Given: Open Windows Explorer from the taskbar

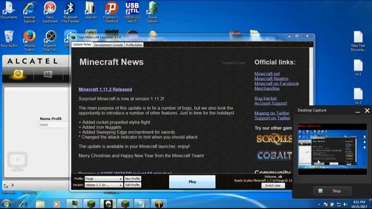Looking at the screenshot, I should tap(40, 204).
